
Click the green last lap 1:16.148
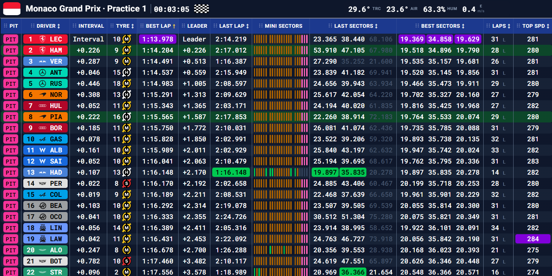pyautogui.click(x=231, y=172)
